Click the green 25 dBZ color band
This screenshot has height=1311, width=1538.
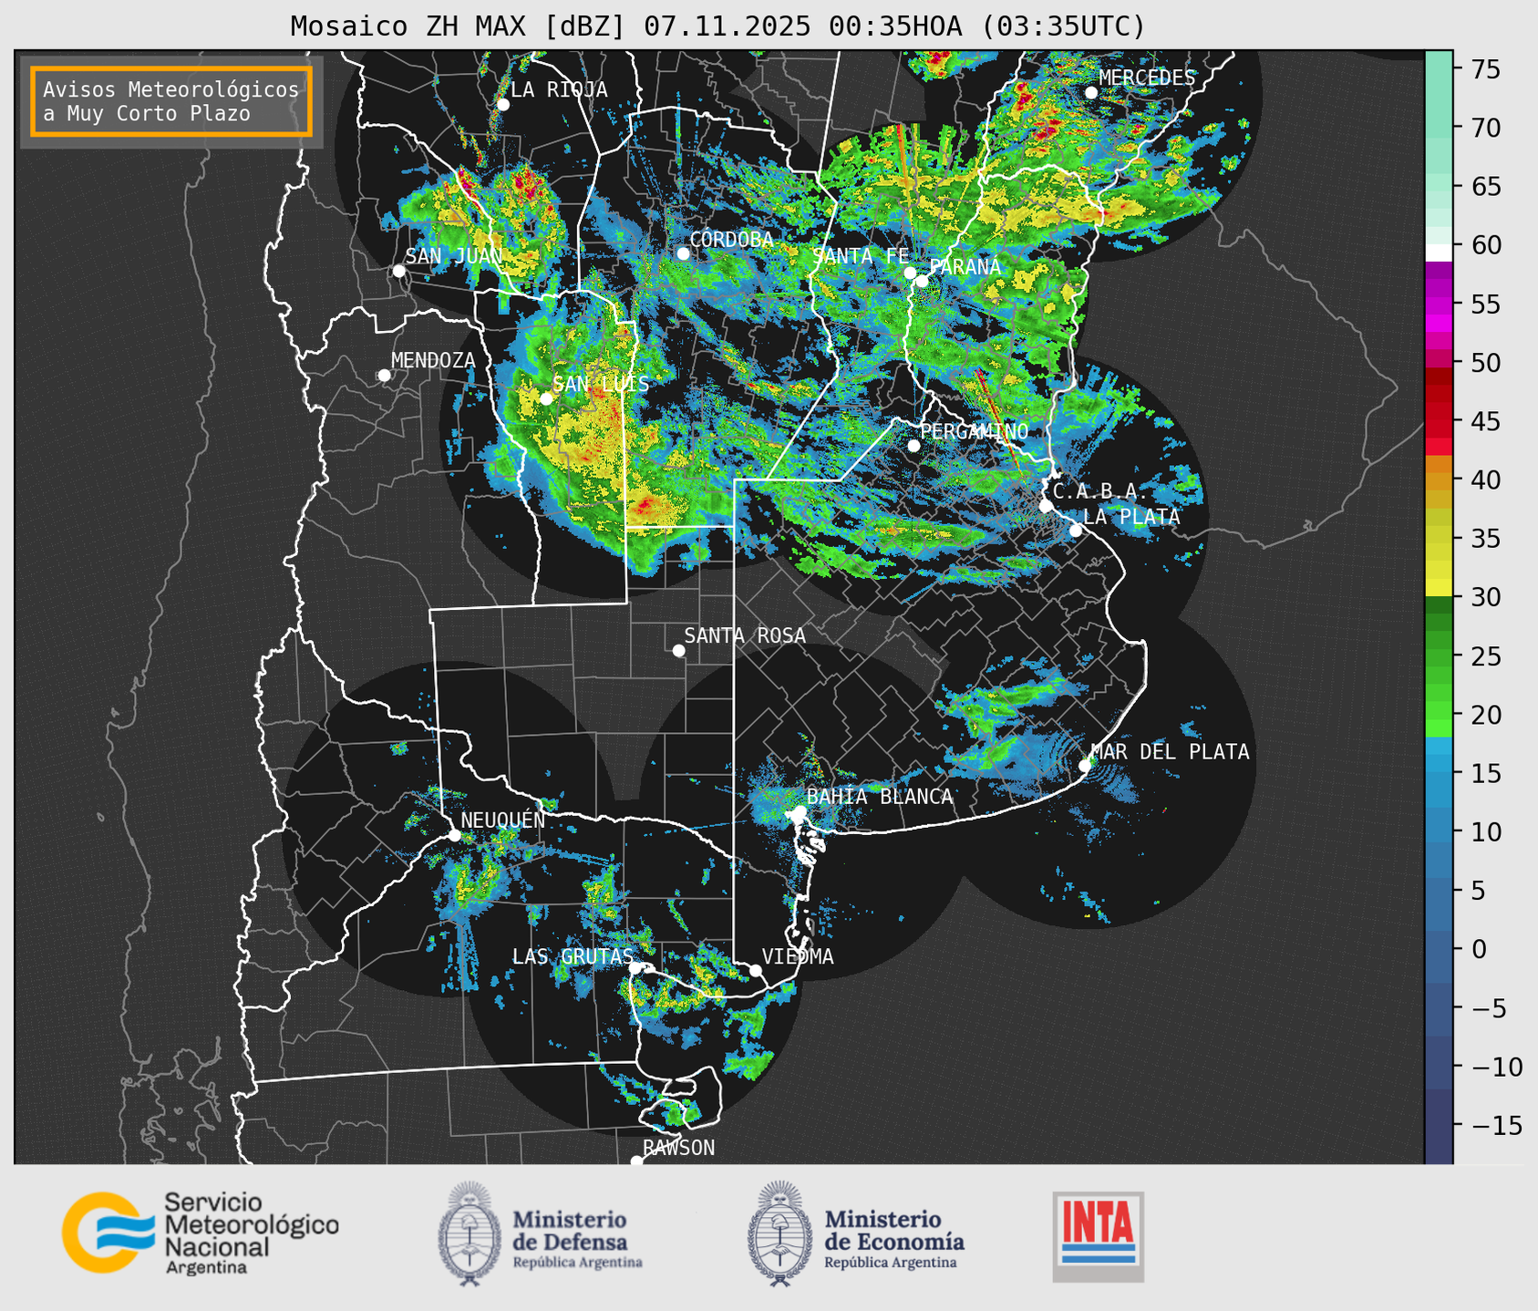point(1439,656)
